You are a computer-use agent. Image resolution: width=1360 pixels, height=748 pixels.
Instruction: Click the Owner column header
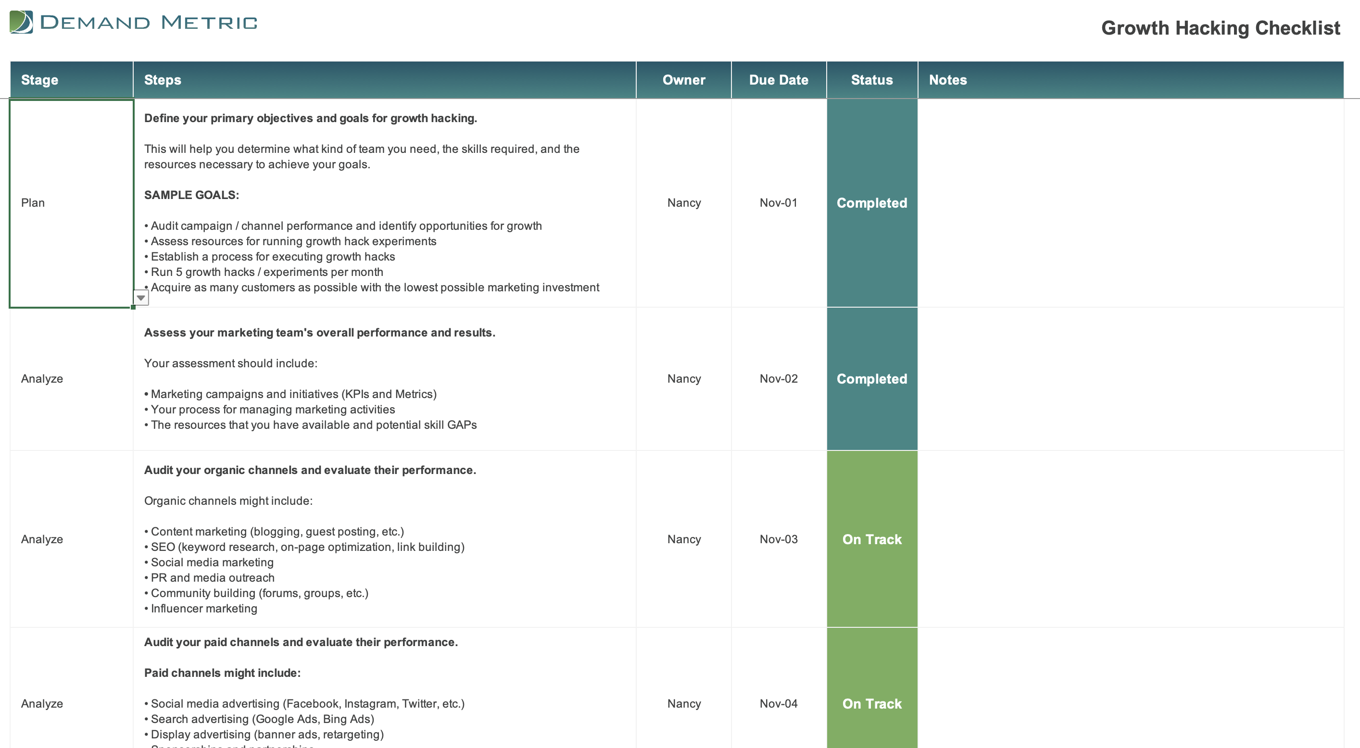click(x=684, y=80)
